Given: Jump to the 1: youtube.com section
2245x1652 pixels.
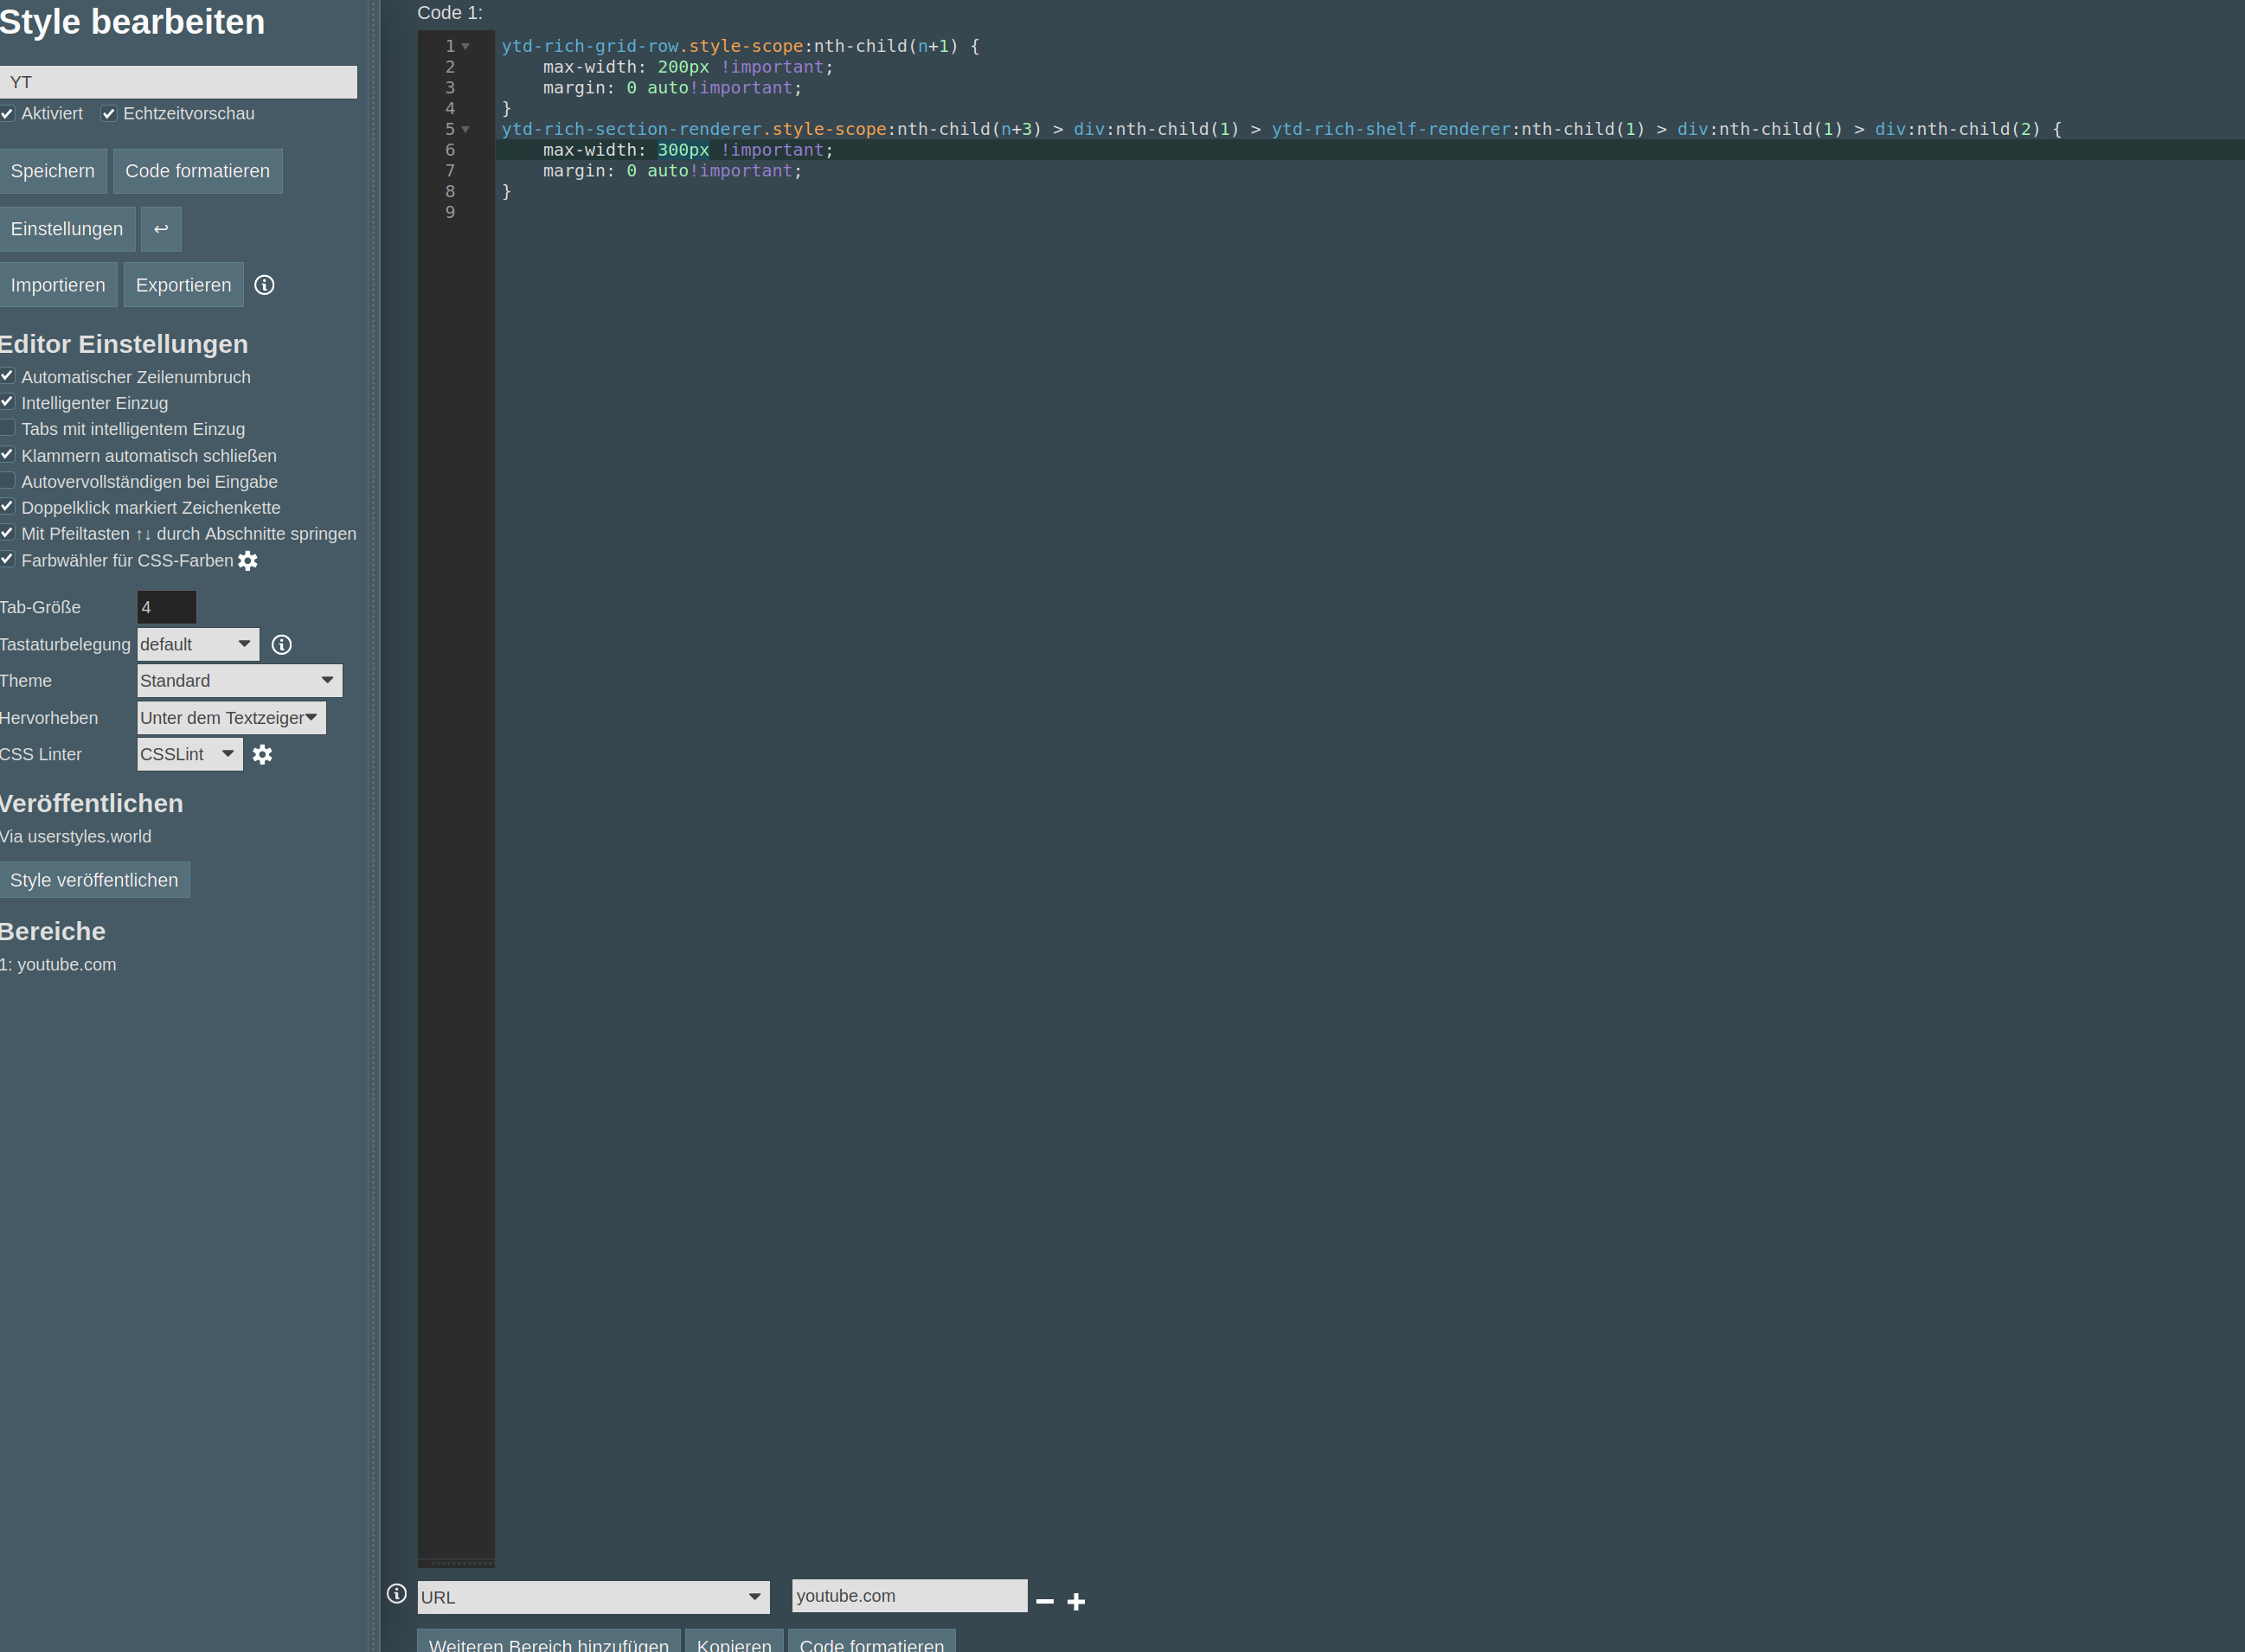Looking at the screenshot, I should point(59,965).
